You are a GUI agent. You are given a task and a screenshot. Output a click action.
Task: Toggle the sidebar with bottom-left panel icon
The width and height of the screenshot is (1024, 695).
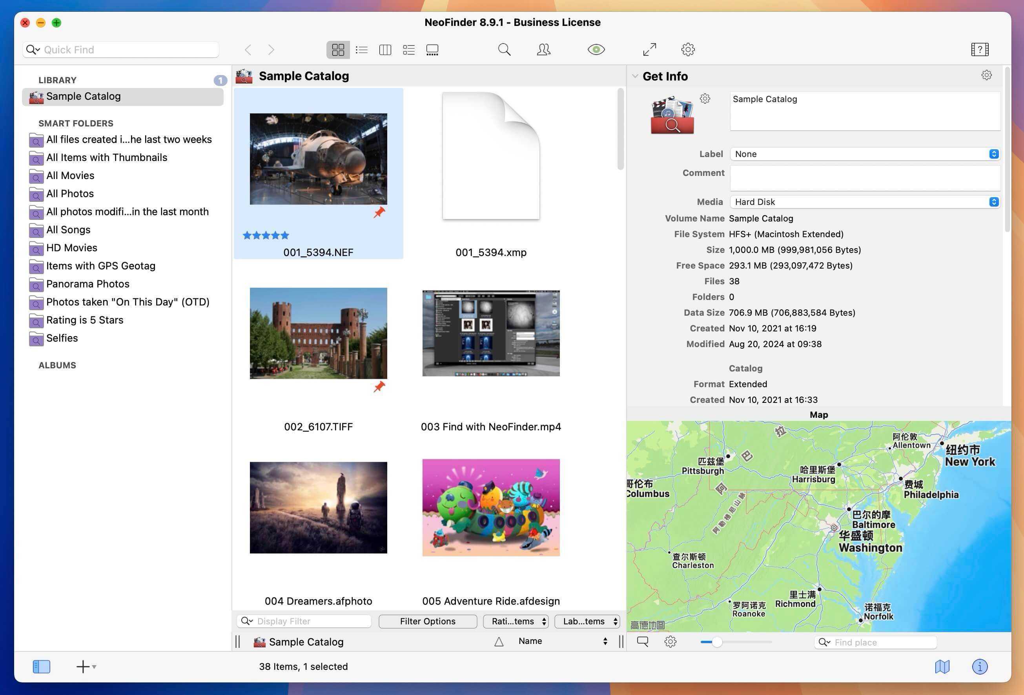pos(41,667)
